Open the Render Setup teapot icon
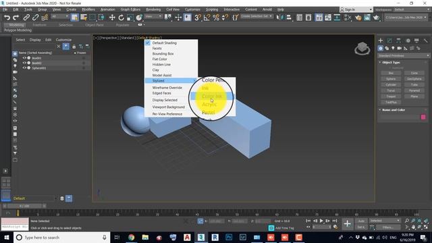 [358, 18]
